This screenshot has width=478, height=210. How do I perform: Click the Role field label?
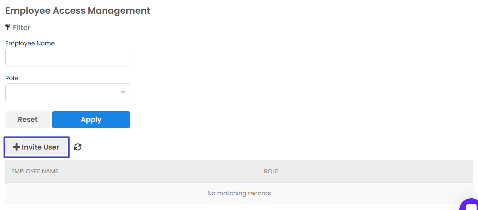[x=12, y=78]
